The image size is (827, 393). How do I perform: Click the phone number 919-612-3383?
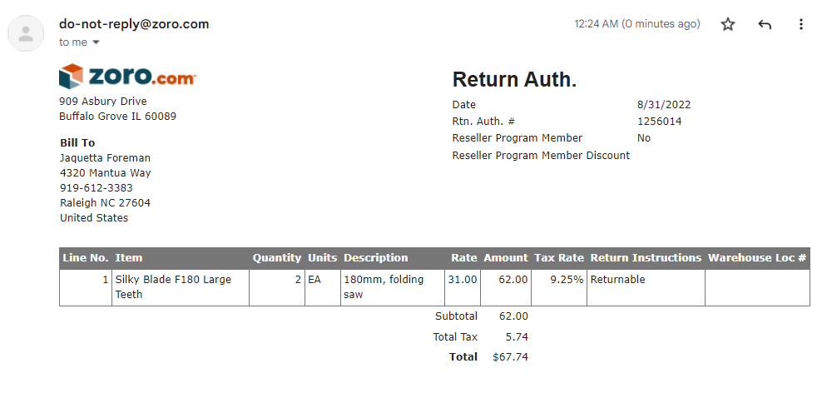pyautogui.click(x=96, y=188)
